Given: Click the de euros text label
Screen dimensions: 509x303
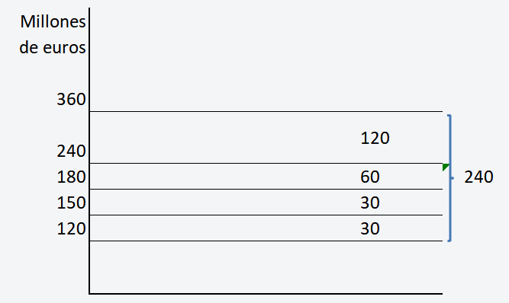Looking at the screenshot, I should pos(53,48).
